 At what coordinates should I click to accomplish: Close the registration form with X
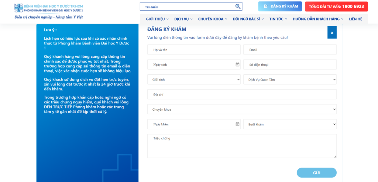332,33
